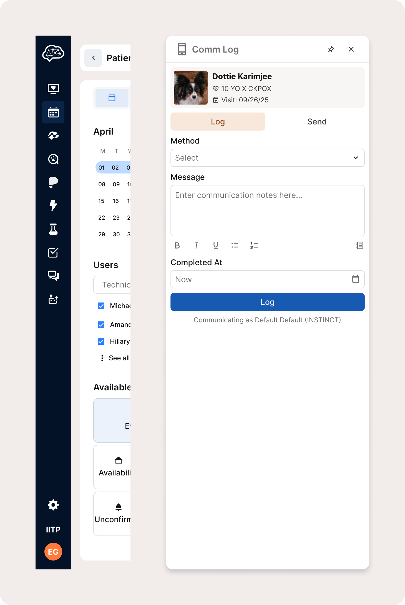The width and height of the screenshot is (405, 605).
Task: Click the back arrow button
Action: click(93, 58)
